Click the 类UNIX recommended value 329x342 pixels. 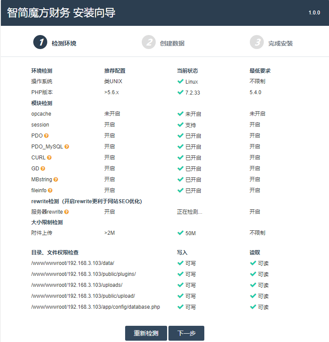coord(113,81)
